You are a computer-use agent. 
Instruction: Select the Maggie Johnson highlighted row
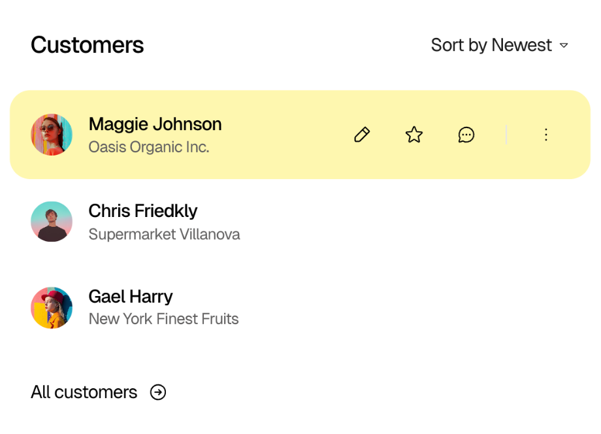click(196, 134)
